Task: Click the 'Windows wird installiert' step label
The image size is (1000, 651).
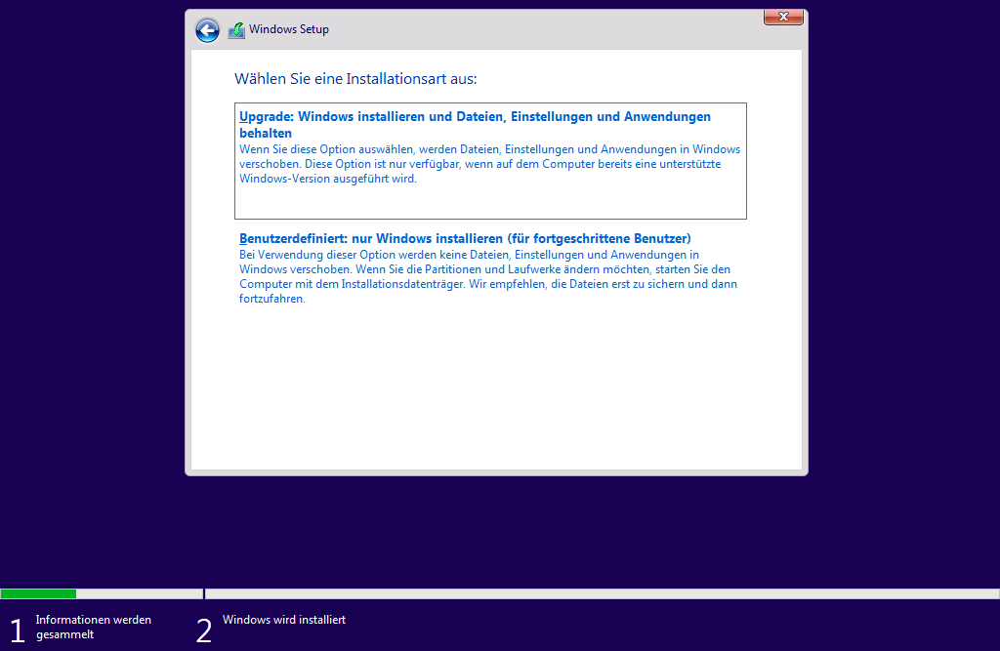Action: (284, 620)
